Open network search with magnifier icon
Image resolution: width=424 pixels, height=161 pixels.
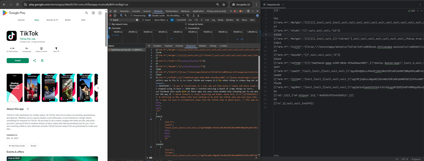click(x=126, y=16)
